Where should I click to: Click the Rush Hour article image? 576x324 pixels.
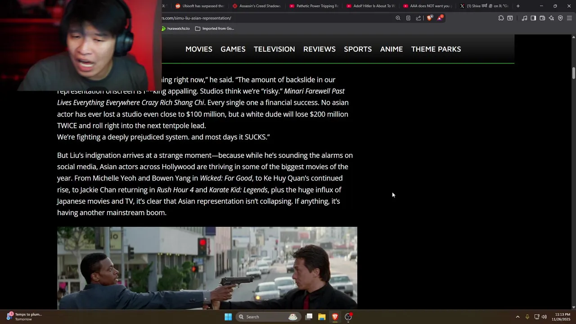(x=207, y=268)
